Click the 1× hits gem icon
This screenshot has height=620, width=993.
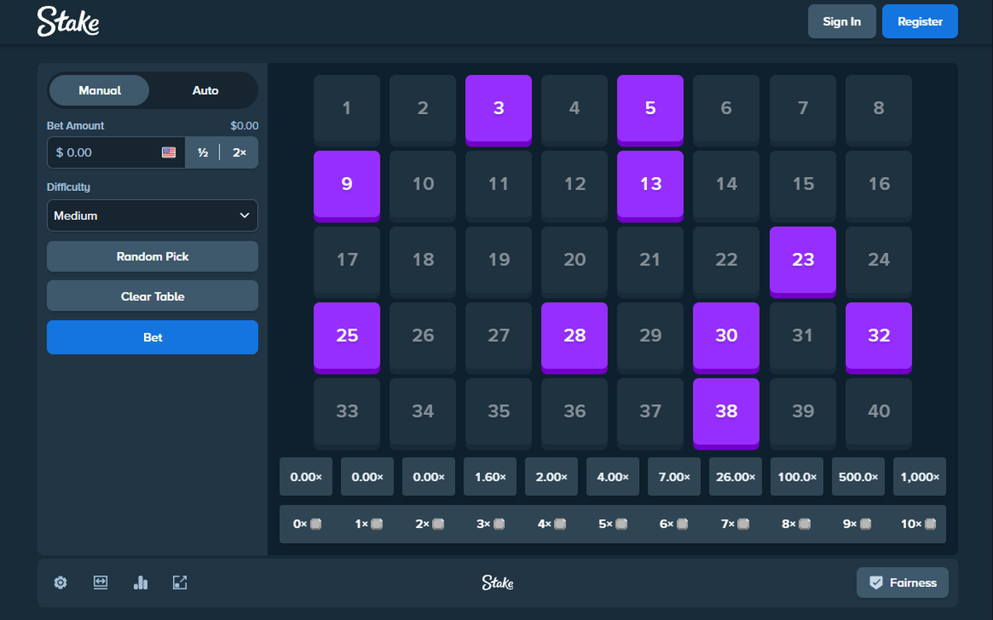point(377,524)
